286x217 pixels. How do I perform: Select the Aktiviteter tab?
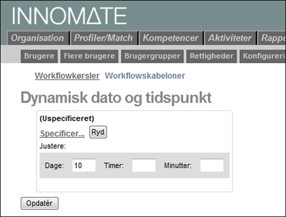pyautogui.click(x=230, y=38)
